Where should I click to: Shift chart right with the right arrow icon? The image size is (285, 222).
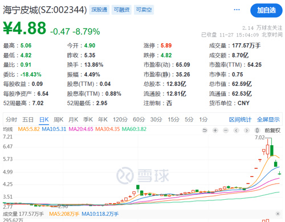[247, 130]
